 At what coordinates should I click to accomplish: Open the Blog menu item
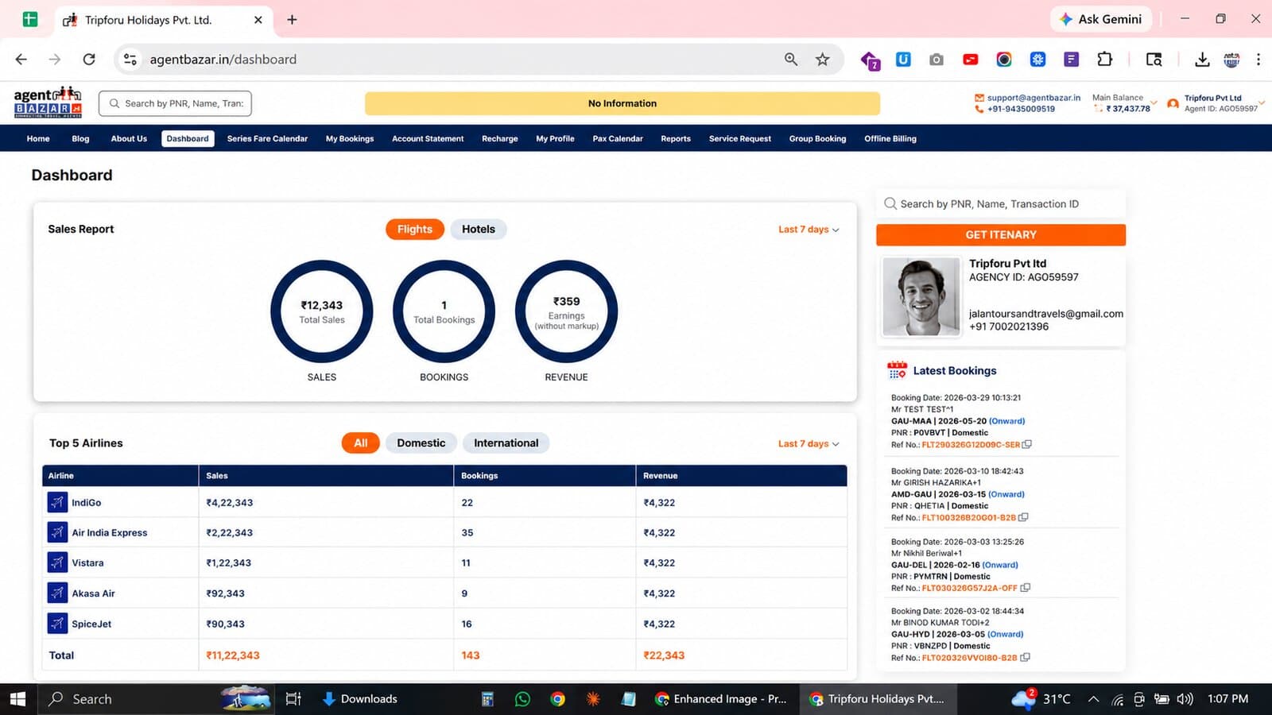click(x=80, y=139)
